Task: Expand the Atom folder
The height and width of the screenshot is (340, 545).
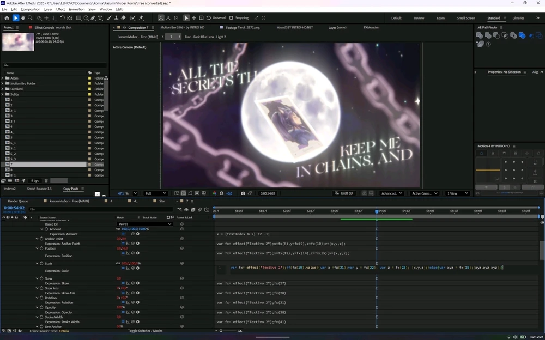Action: point(2,78)
